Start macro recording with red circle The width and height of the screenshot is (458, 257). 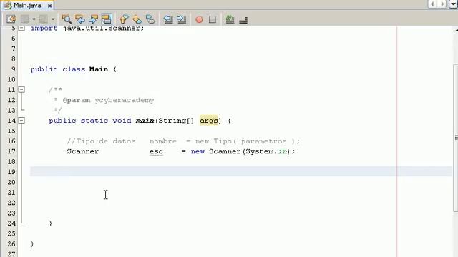(x=199, y=19)
